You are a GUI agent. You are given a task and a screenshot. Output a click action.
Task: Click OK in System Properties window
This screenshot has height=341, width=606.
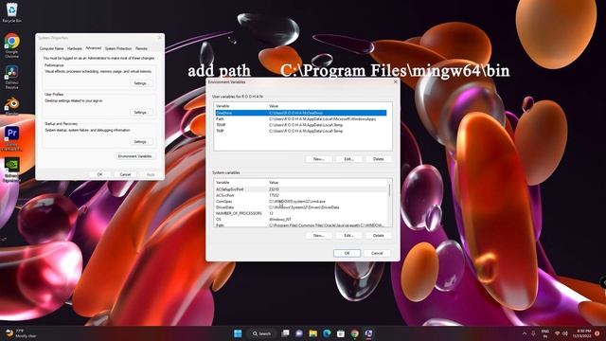point(99,174)
